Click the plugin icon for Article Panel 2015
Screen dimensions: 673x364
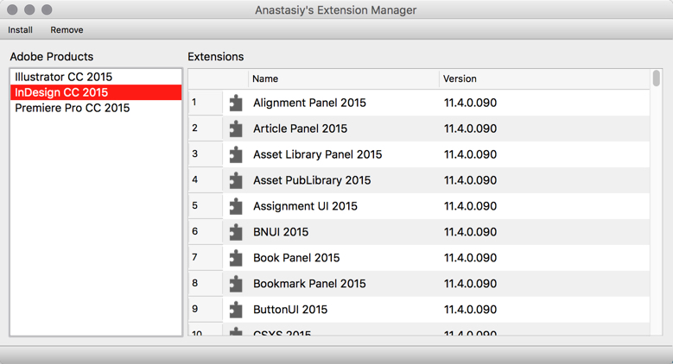[x=236, y=129]
